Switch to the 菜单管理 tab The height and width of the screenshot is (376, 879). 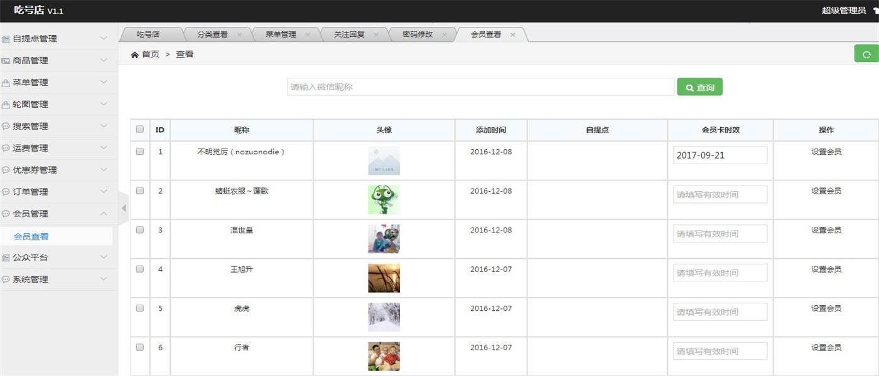[281, 35]
